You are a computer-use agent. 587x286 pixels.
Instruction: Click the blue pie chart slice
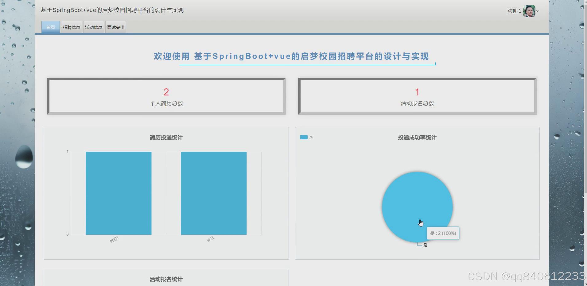pos(417,207)
